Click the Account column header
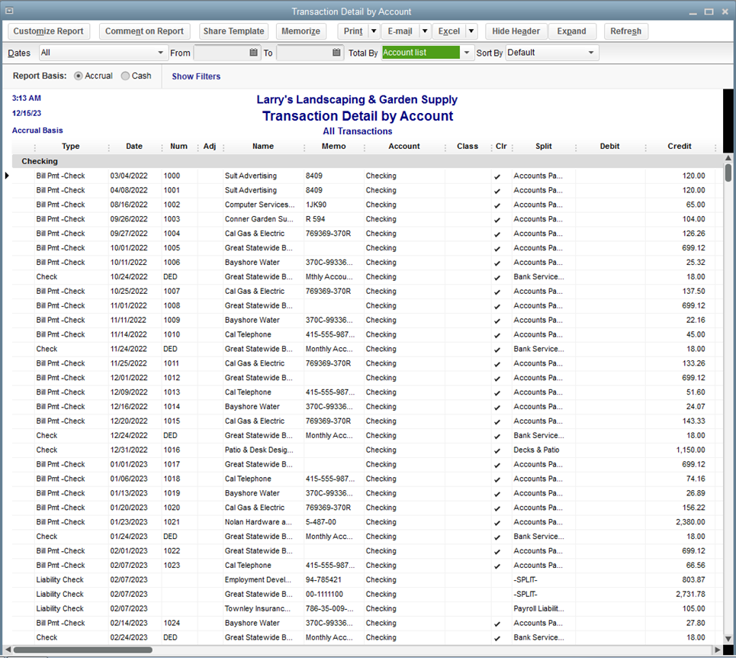Image resolution: width=736 pixels, height=658 pixels. point(404,146)
